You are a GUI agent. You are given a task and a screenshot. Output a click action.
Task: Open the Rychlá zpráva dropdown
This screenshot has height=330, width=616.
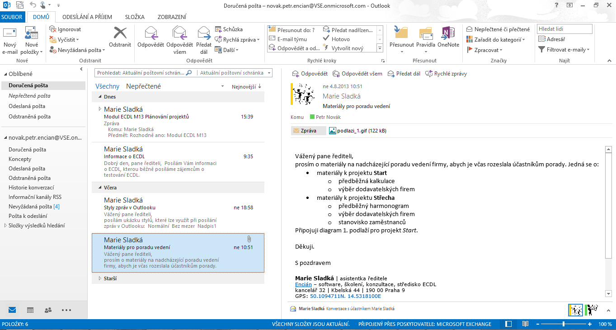(x=237, y=40)
